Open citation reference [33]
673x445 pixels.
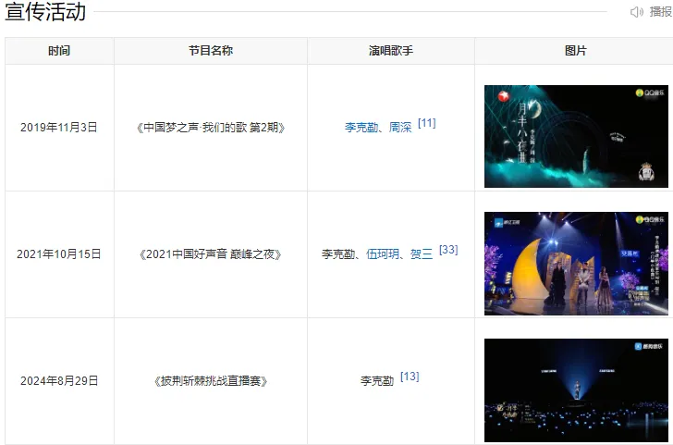coord(448,250)
